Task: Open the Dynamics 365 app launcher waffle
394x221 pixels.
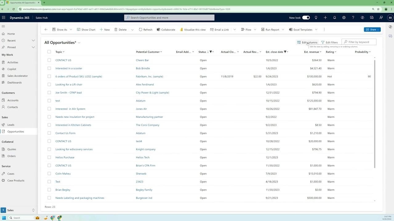Action: click(x=4, y=17)
